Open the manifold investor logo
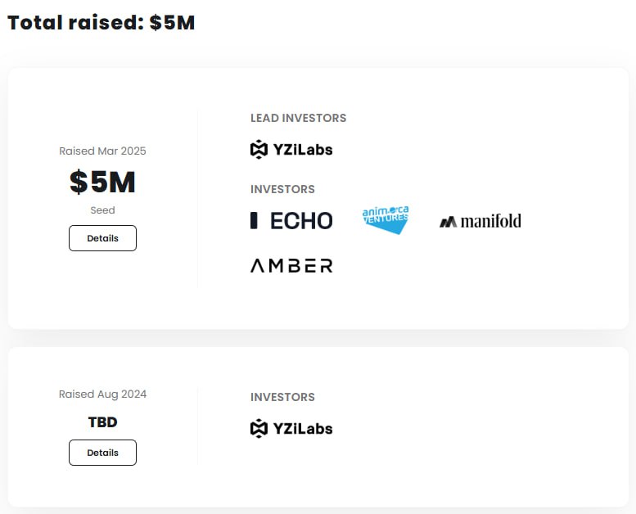Viewport: 636px width, 514px height. pos(480,221)
